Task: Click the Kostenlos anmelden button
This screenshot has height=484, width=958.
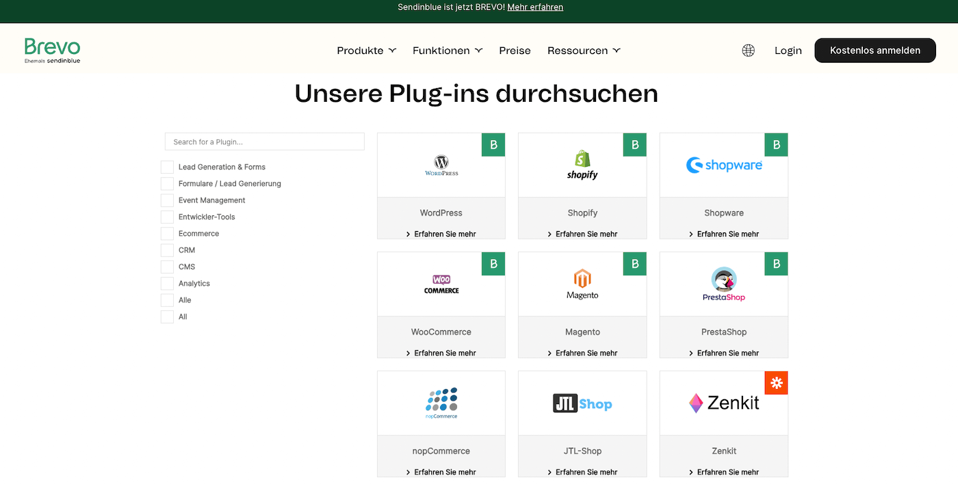Action: click(x=875, y=51)
